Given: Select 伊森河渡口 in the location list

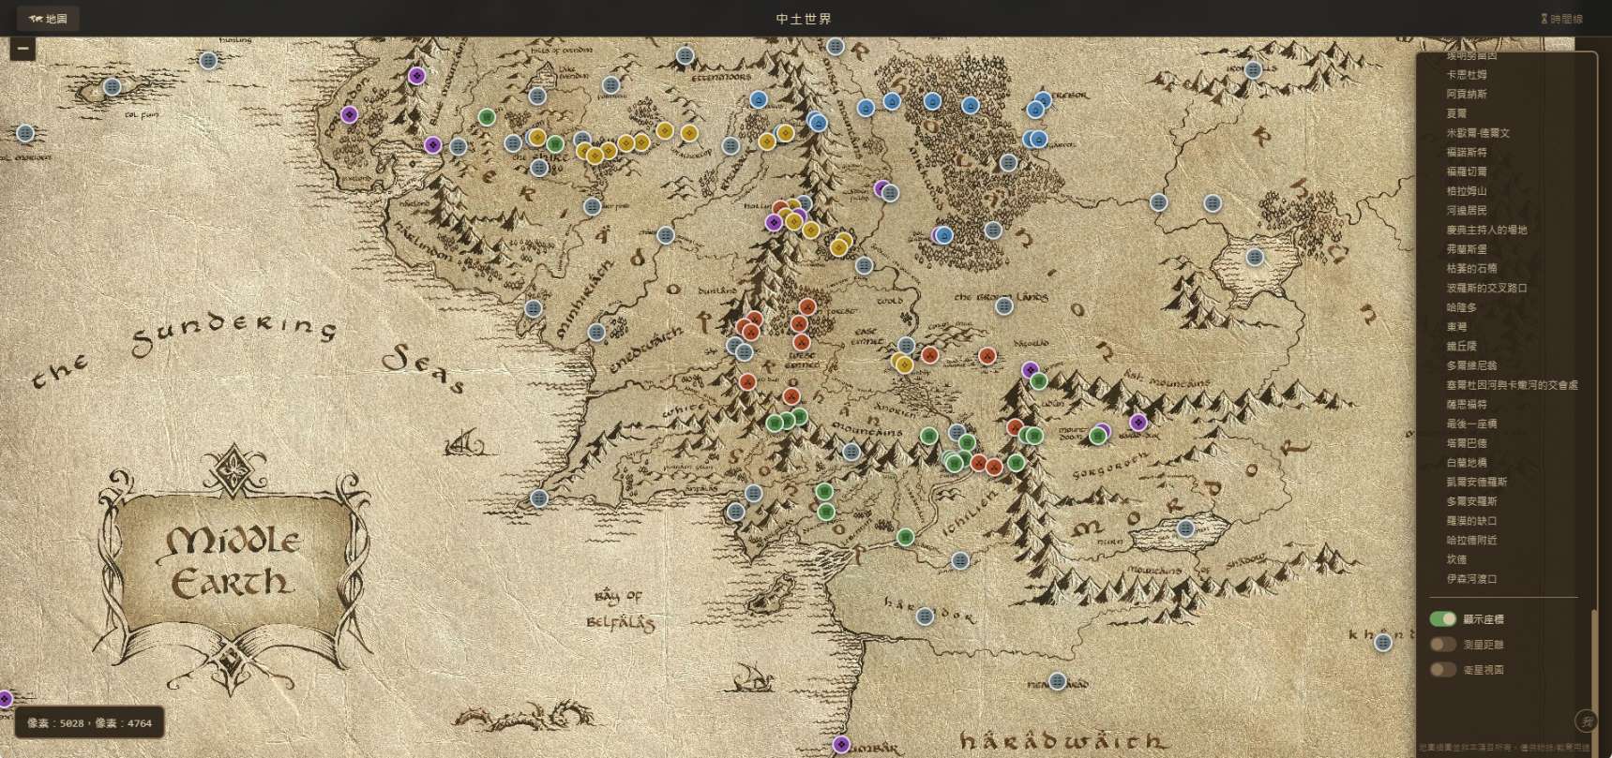Looking at the screenshot, I should coord(1471,579).
